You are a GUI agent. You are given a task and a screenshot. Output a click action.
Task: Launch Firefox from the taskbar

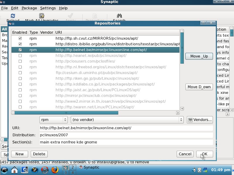coord(55,169)
